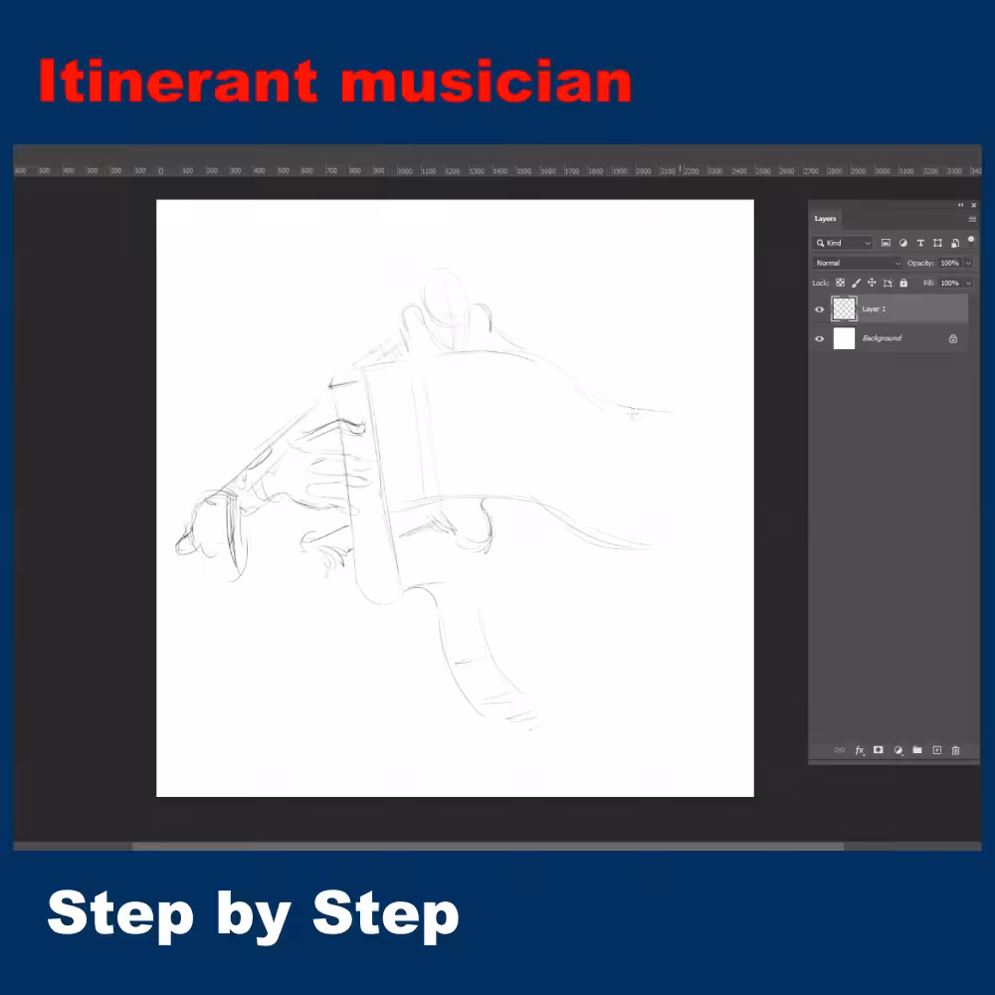995x995 pixels.
Task: Create new fill or adjustment layer
Action: [897, 750]
